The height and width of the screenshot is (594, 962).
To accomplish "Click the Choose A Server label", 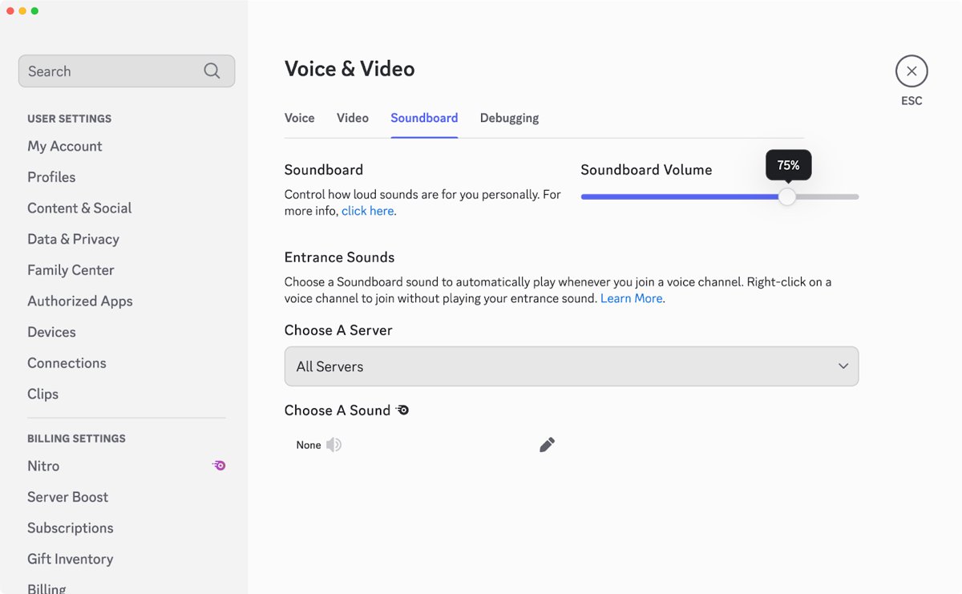I will [338, 330].
